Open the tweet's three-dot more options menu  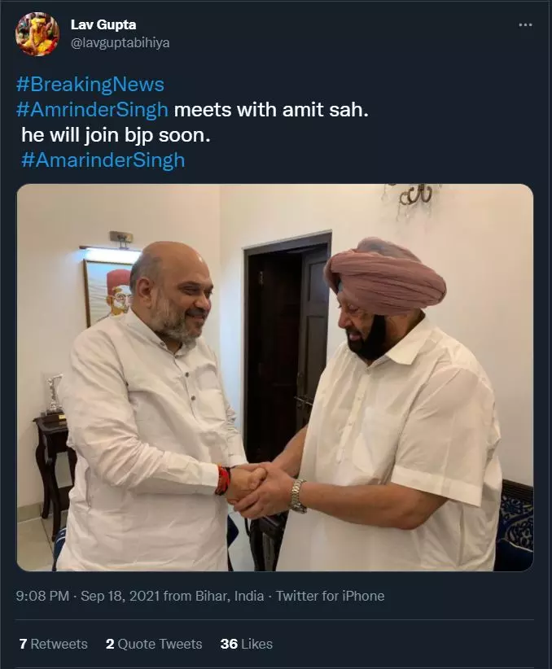pos(525,24)
